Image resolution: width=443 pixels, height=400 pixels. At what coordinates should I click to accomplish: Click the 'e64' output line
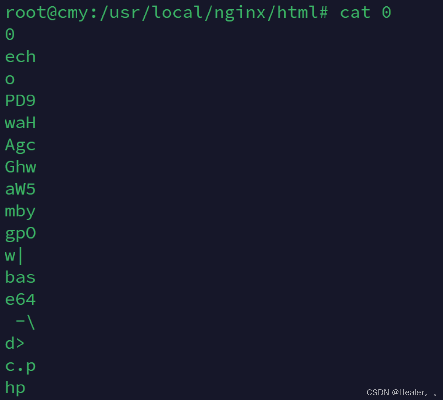20,299
